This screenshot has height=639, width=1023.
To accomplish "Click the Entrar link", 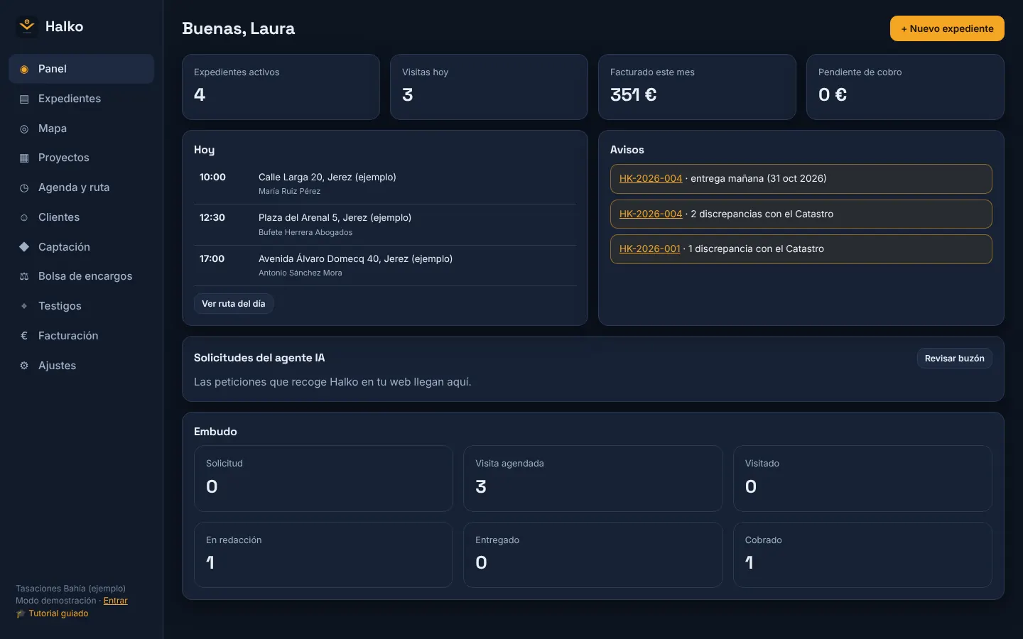I will click(116, 601).
